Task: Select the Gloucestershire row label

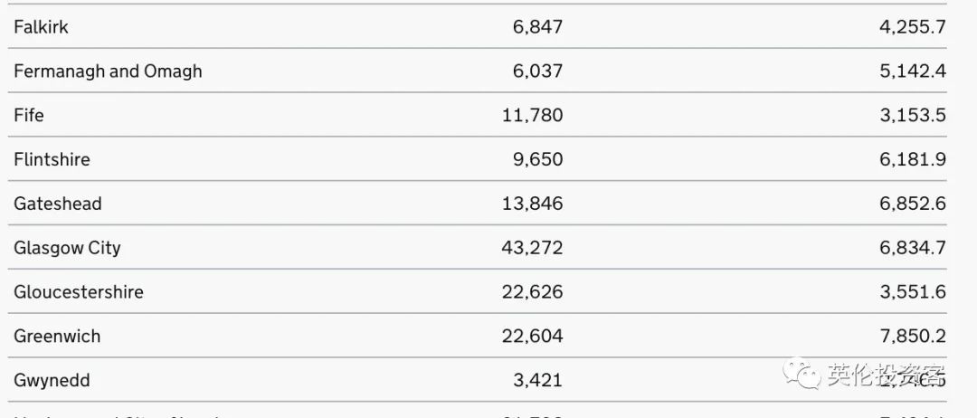Action: 78,292
